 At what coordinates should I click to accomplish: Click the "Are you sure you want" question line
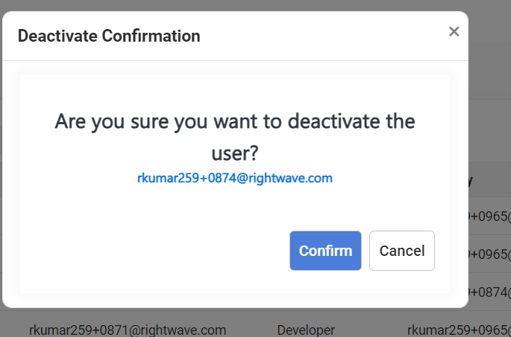click(x=235, y=121)
